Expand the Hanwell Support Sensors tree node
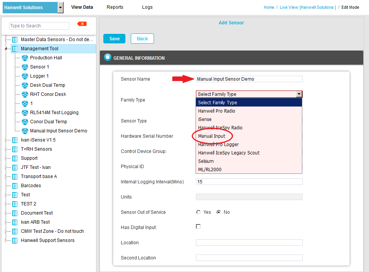The height and width of the screenshot is (272, 369). coord(6,240)
